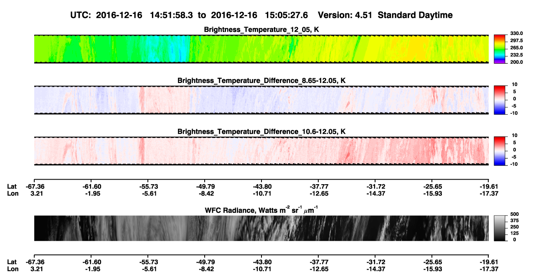Click latitude '-61.60' on axis above WFC Radiance

point(92,187)
